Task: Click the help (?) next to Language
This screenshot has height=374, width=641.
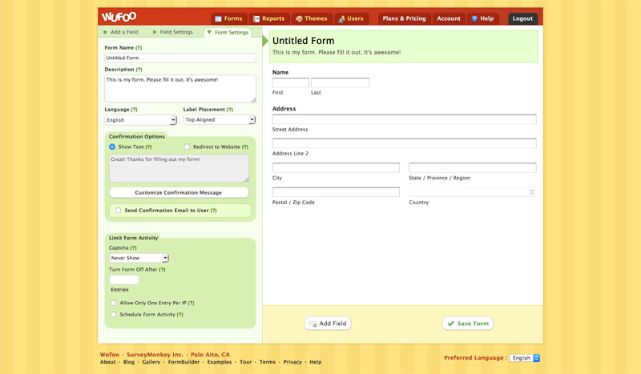Action: tap(134, 110)
